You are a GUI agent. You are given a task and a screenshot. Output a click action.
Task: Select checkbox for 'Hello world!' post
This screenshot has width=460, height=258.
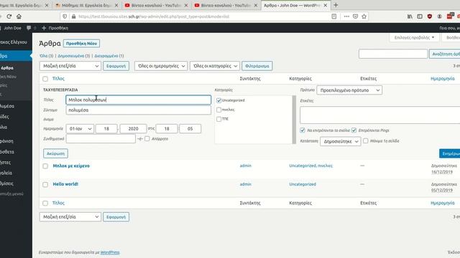45,185
